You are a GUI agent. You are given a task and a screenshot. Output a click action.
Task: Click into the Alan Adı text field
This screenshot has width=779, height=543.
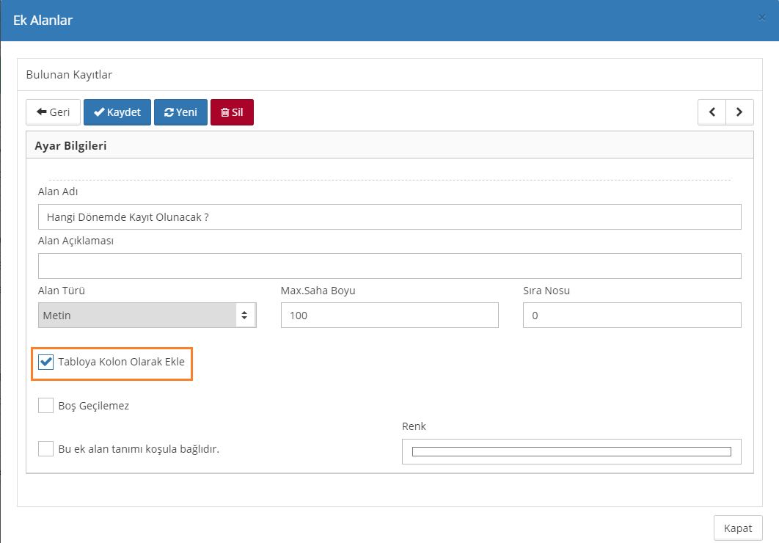point(389,217)
